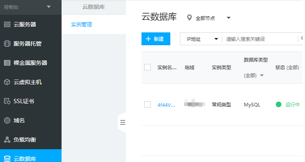Open the 全部节点 region dropdown

229,18
